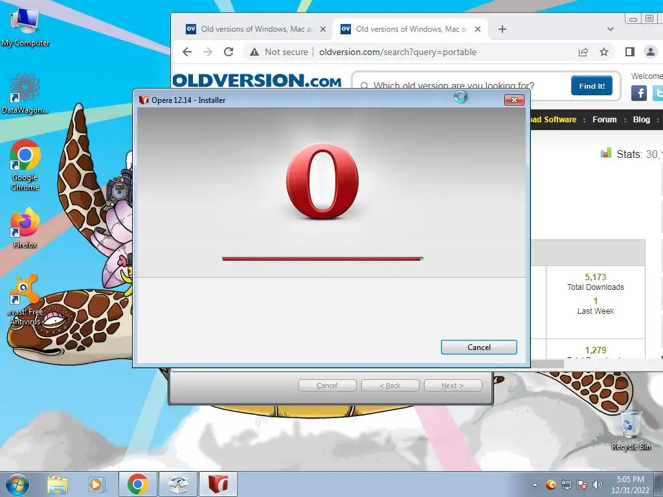
Task: Open the clock showing 5:05 PM
Action: point(630,485)
